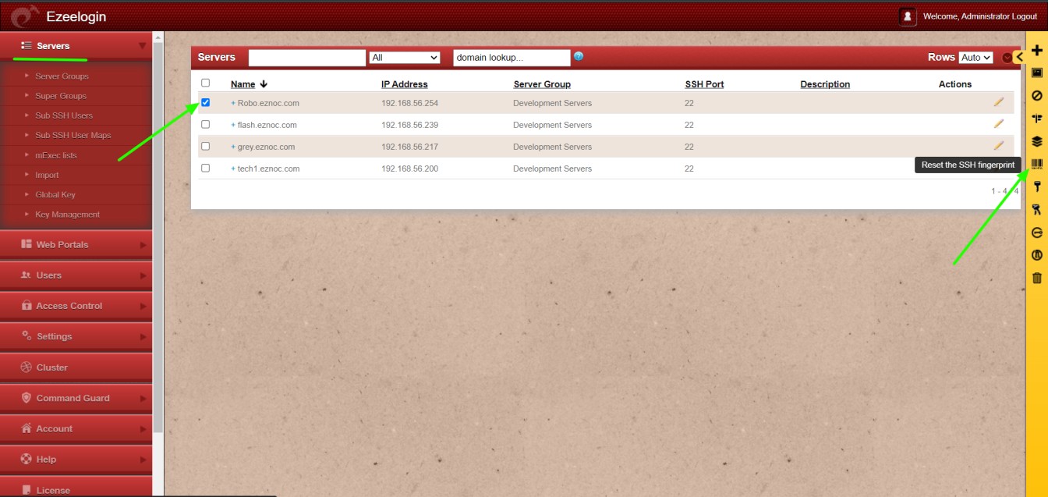
Task: Click the stacked layers icon in yellow toolbar
Action: [1036, 141]
